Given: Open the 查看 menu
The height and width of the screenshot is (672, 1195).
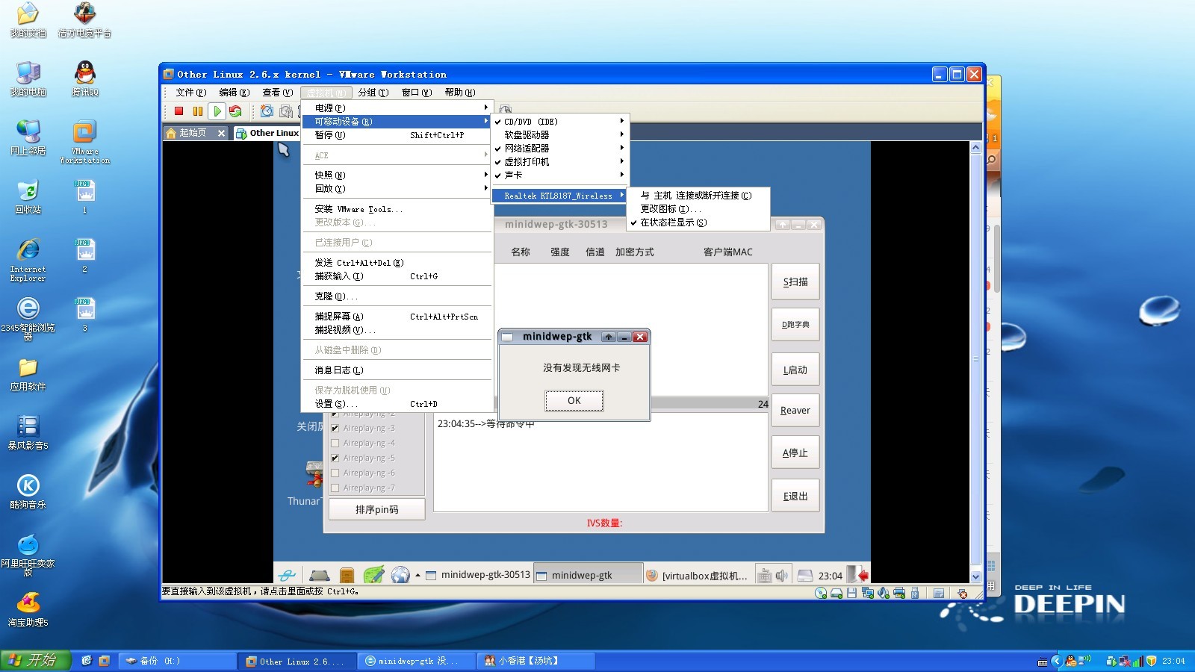Looking at the screenshot, I should [277, 92].
